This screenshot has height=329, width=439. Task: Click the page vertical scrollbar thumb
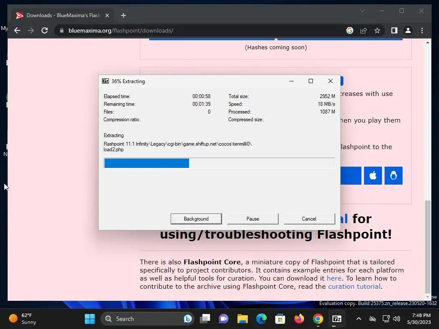(x=427, y=246)
